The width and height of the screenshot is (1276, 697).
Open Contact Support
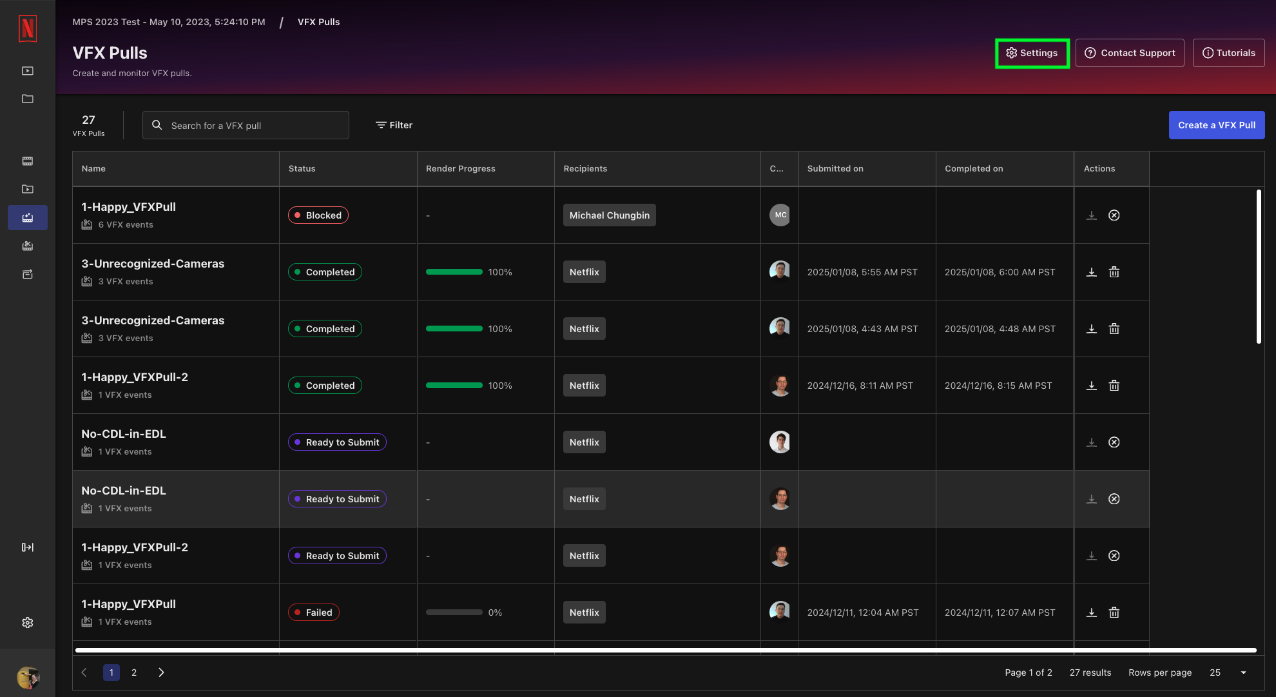coord(1129,53)
